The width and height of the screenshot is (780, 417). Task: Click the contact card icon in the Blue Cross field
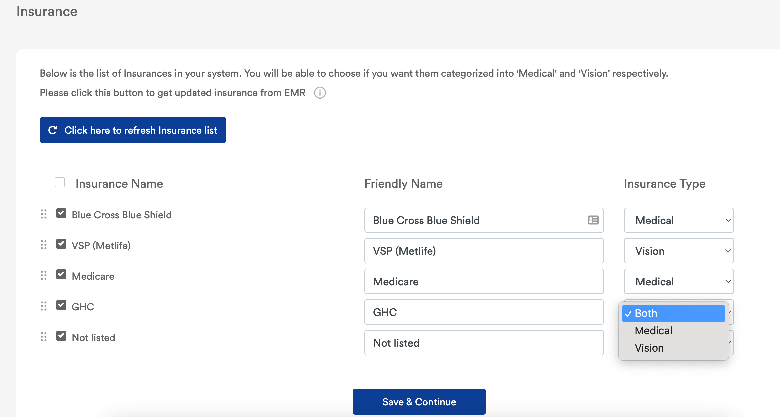pyautogui.click(x=593, y=220)
